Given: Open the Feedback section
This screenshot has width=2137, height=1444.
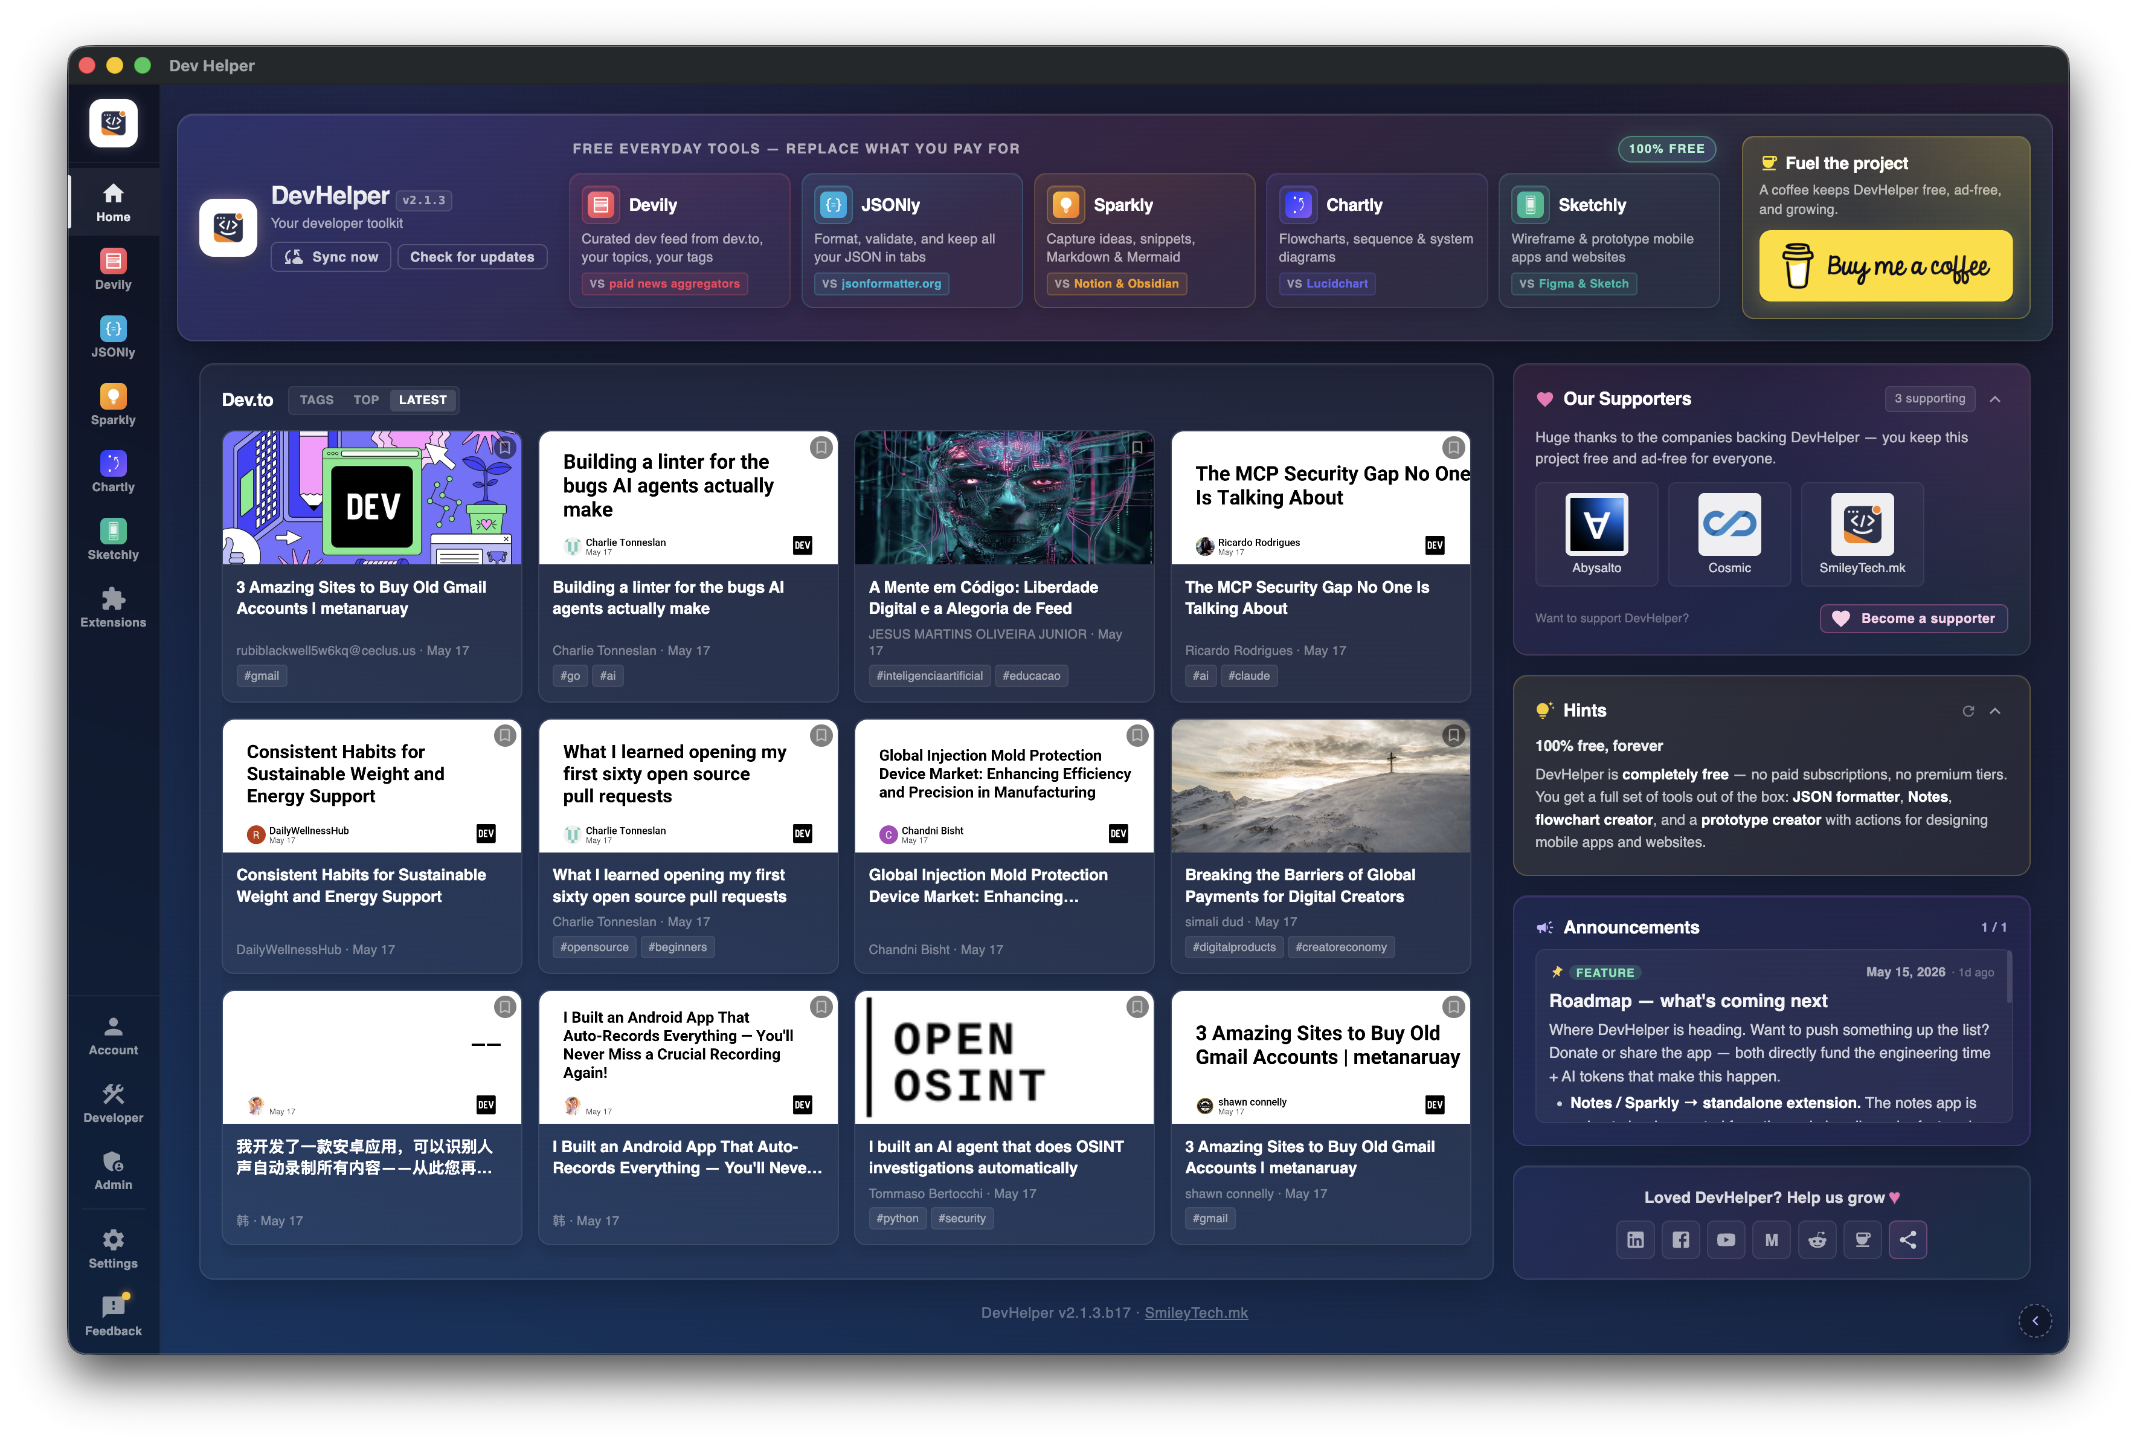Looking at the screenshot, I should [113, 1316].
